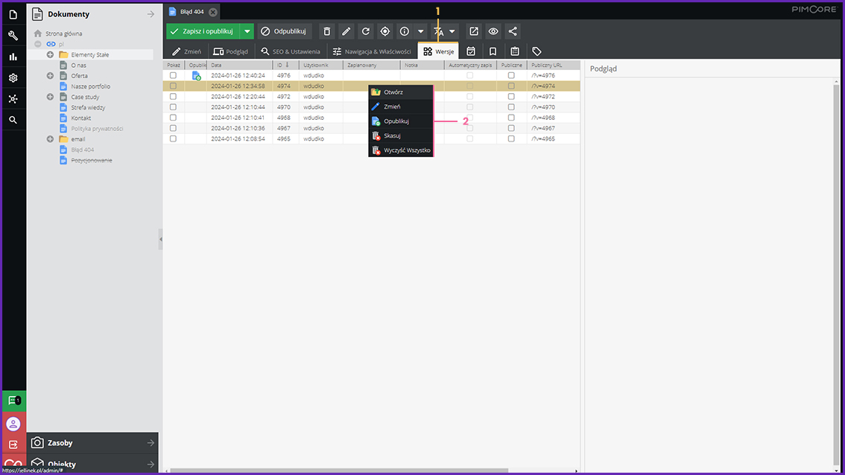Open the tags tab icon
This screenshot has height=475, width=845.
[x=537, y=51]
